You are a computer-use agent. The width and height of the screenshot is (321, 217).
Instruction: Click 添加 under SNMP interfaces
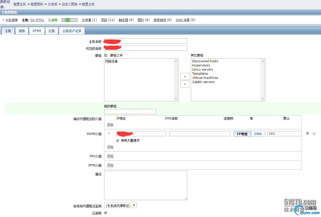point(110,147)
